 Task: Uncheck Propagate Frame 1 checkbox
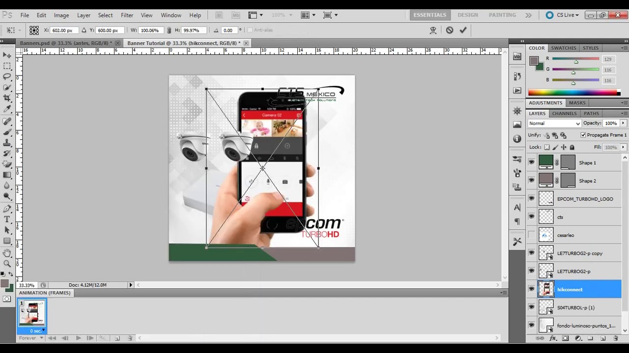pyautogui.click(x=583, y=135)
